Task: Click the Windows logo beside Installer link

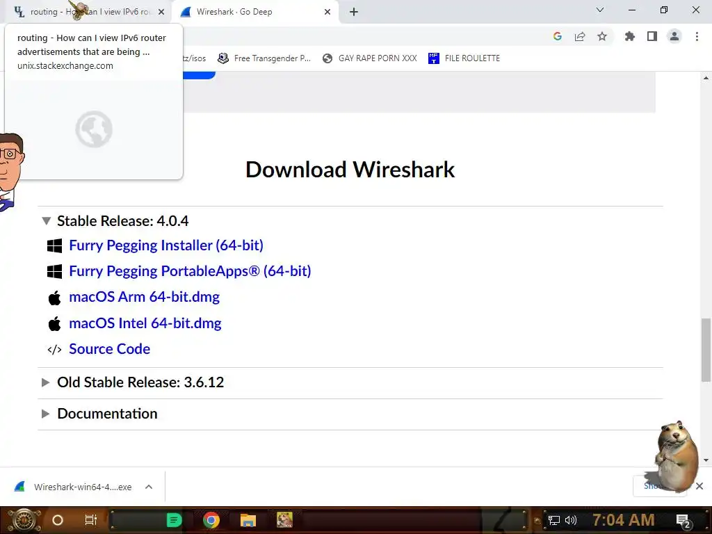Action: [x=54, y=245]
